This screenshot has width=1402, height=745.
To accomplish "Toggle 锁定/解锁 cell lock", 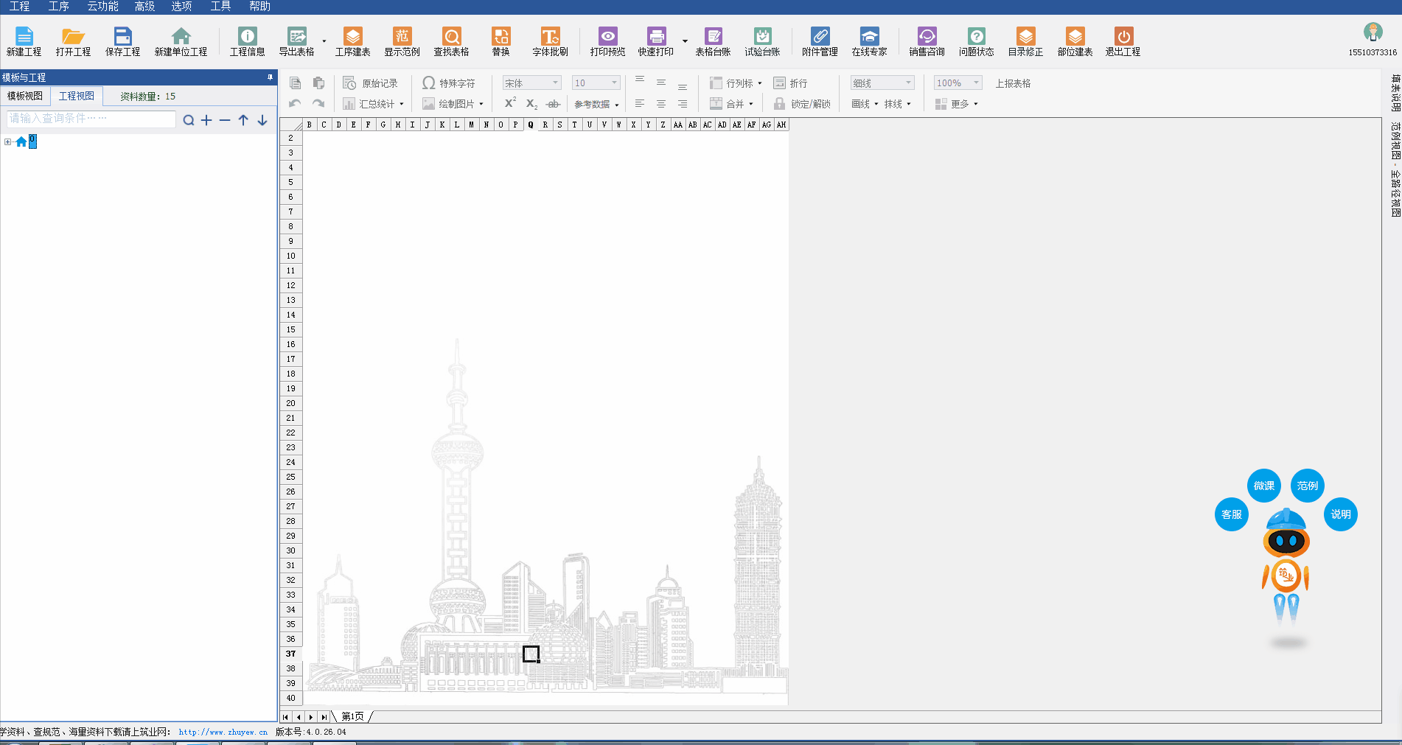I will (x=802, y=104).
